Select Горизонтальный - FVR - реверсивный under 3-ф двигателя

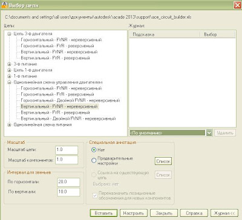[x=57, y=46]
